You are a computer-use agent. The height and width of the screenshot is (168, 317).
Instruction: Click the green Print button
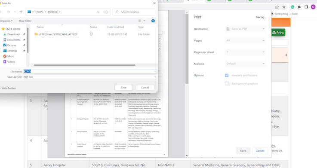278,33
